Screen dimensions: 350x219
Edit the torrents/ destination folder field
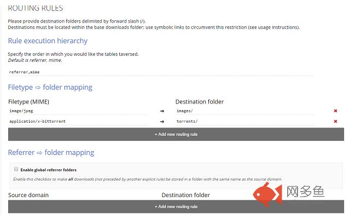244,121
